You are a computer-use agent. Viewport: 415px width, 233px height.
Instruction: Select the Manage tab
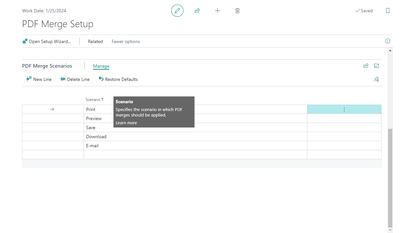tap(101, 66)
